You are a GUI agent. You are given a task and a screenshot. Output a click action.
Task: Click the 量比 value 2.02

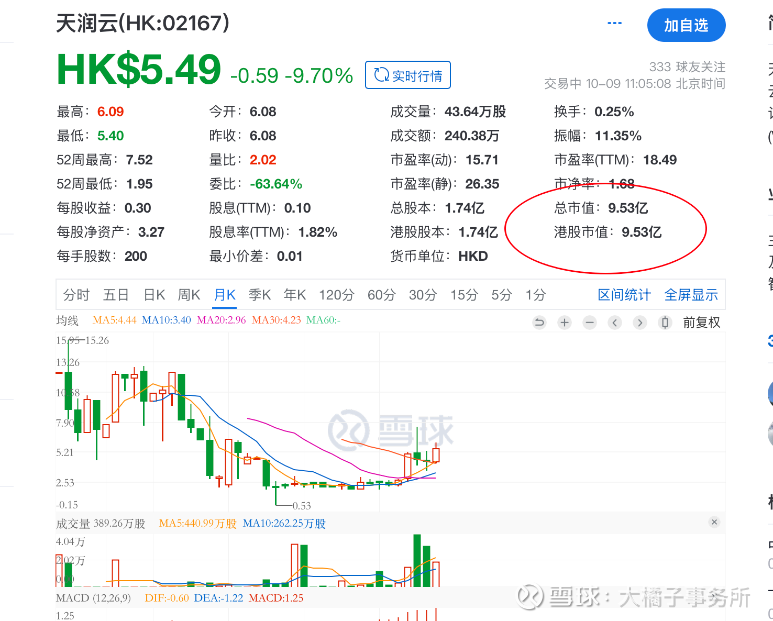point(263,160)
